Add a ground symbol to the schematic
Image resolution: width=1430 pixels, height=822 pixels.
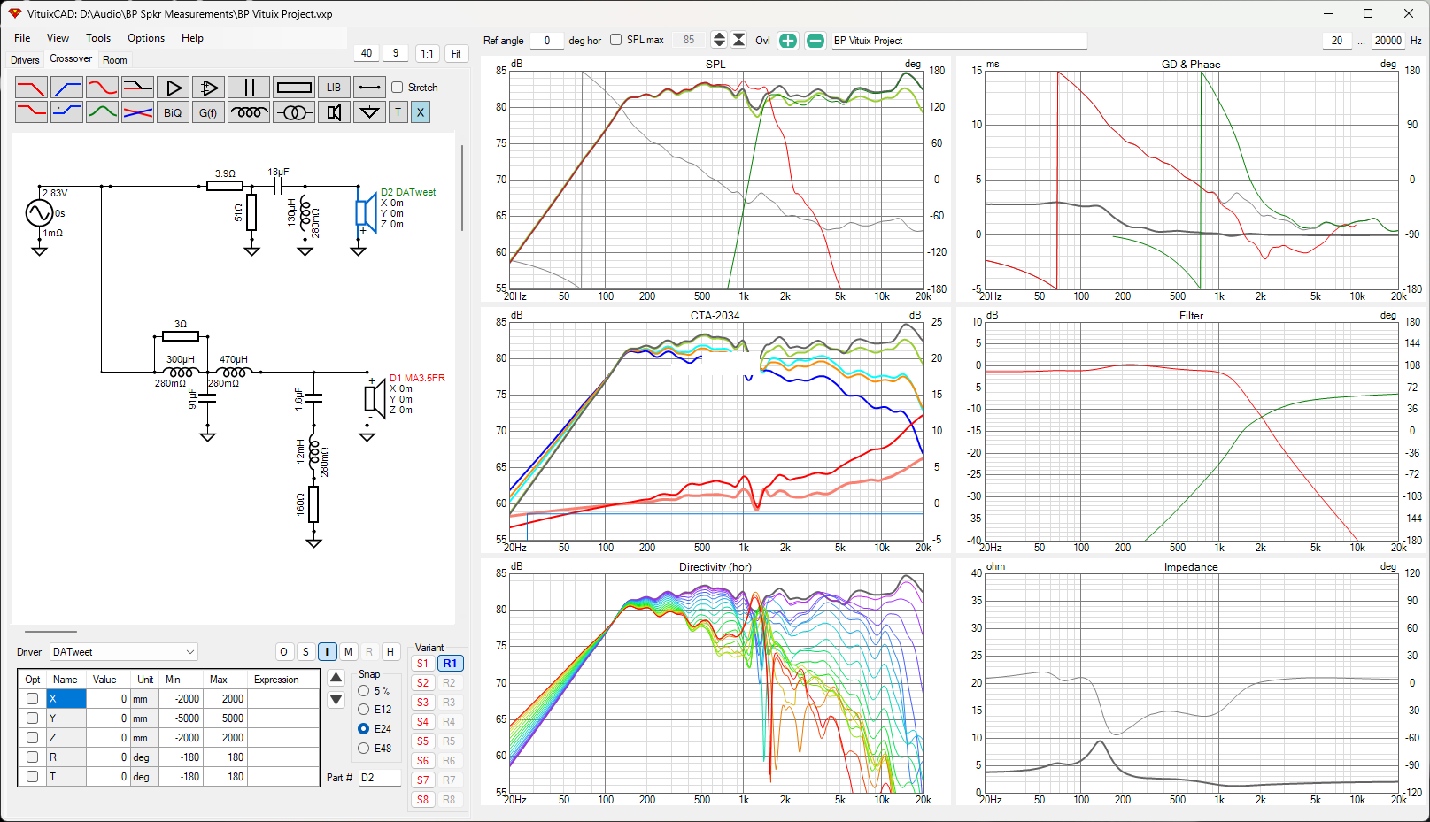point(369,112)
